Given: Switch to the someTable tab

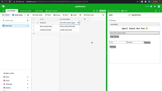Looking at the screenshot, I should coord(11,11).
